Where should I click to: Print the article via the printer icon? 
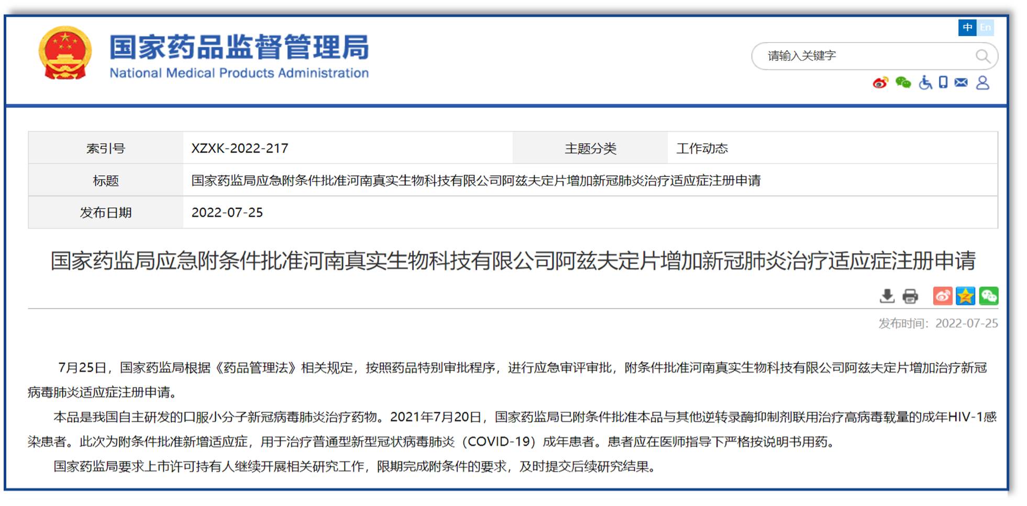(910, 296)
